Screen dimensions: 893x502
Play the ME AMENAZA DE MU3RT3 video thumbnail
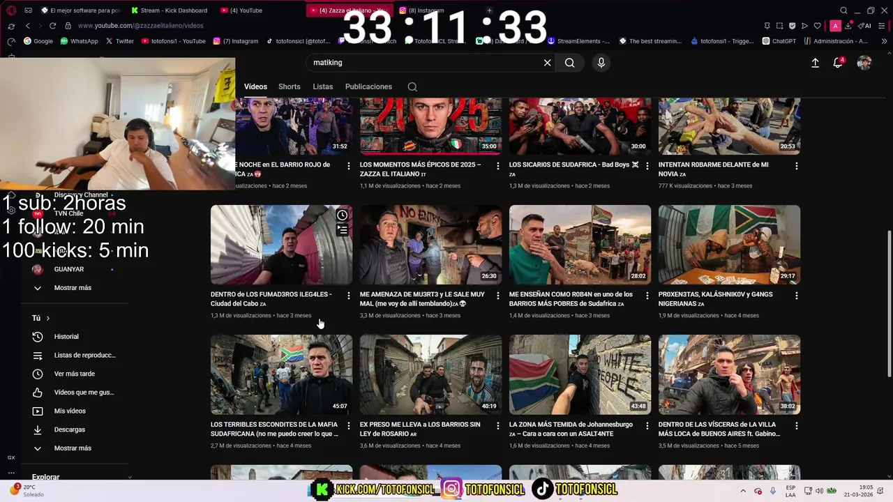[430, 245]
